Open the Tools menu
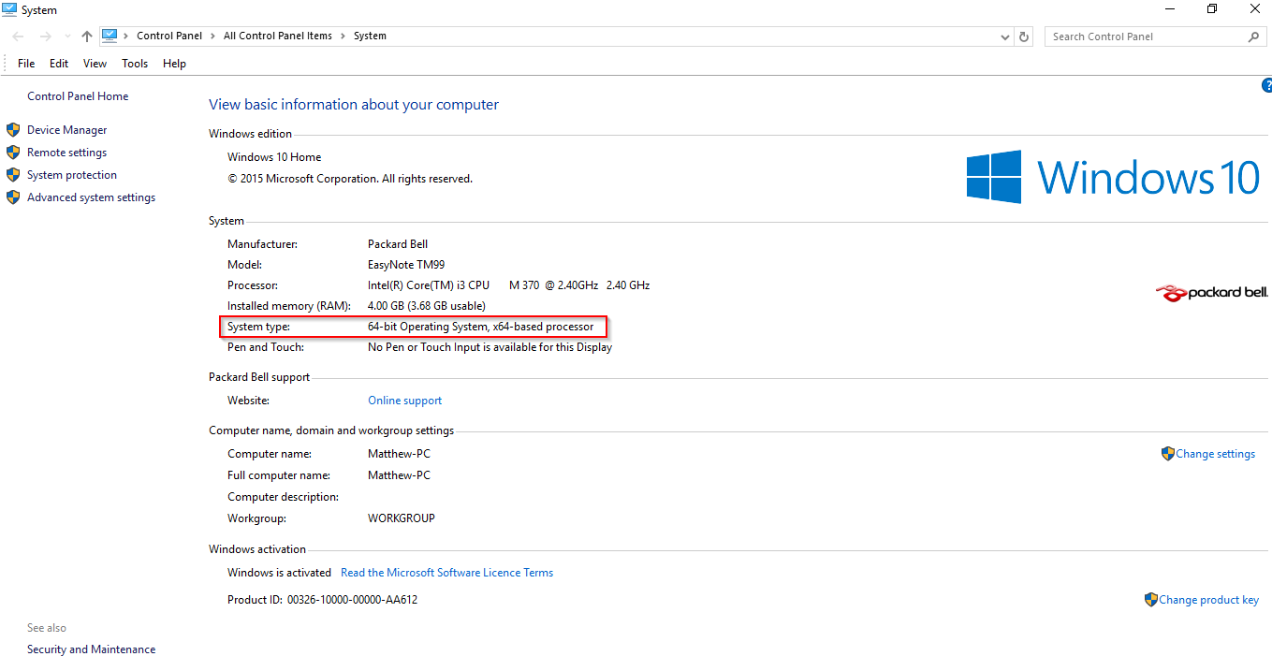This screenshot has height=671, width=1272. pyautogui.click(x=135, y=64)
